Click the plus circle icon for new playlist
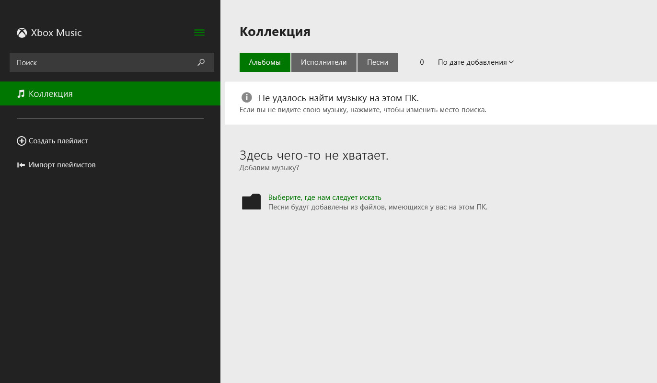 [21, 141]
